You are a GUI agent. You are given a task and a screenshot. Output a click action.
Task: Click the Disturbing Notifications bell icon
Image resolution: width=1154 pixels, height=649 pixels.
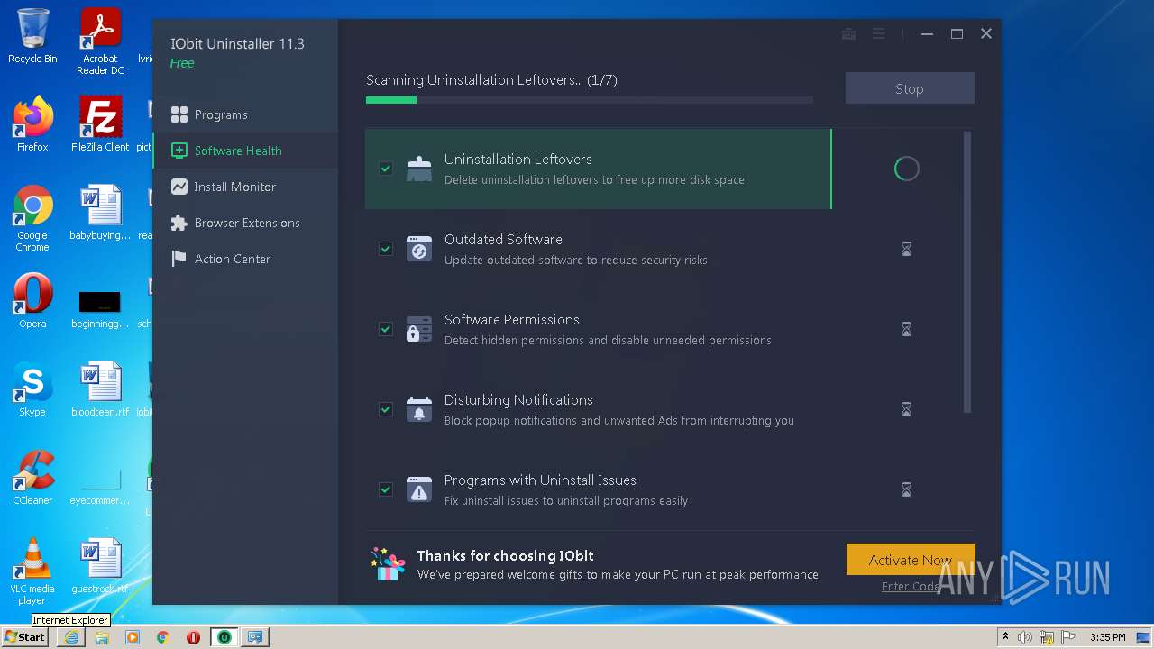click(419, 409)
